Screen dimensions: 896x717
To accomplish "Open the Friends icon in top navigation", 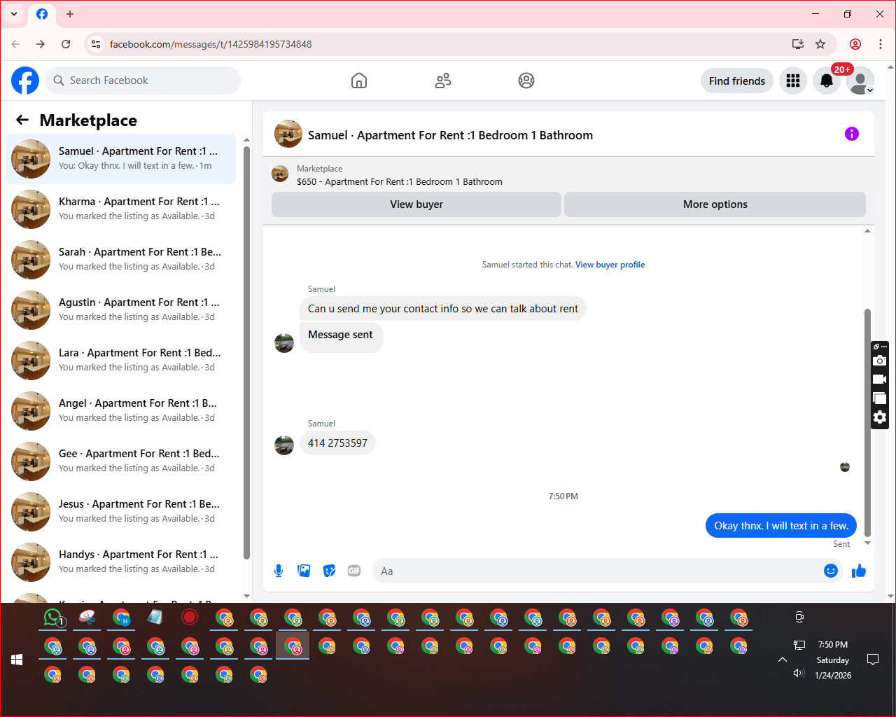I will pyautogui.click(x=443, y=81).
